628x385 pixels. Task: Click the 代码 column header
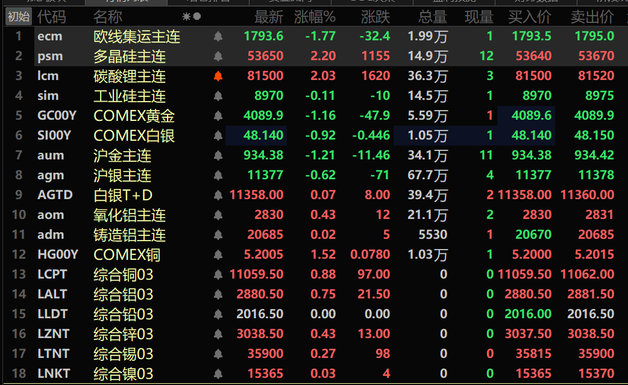point(51,17)
